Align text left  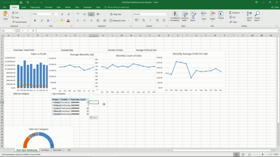(x=78, y=20)
